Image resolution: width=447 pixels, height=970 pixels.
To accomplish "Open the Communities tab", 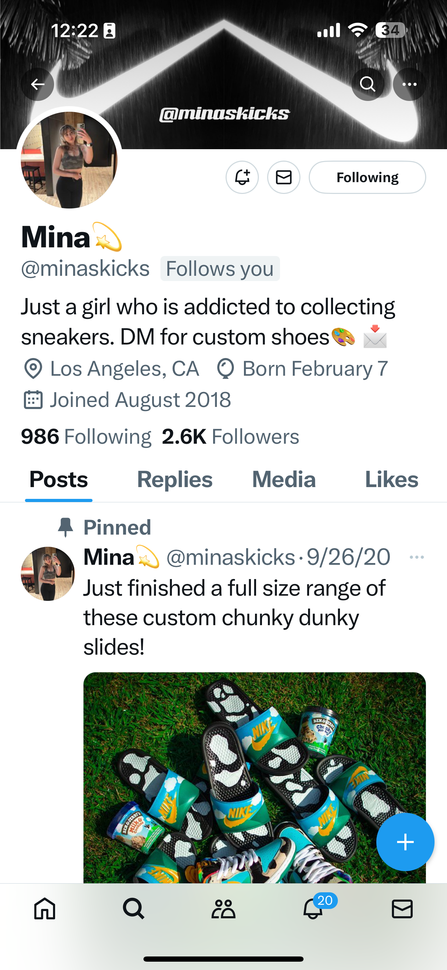I will tap(223, 909).
